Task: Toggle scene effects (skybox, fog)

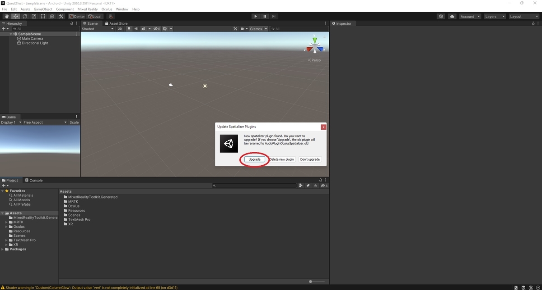Action: click(x=144, y=29)
